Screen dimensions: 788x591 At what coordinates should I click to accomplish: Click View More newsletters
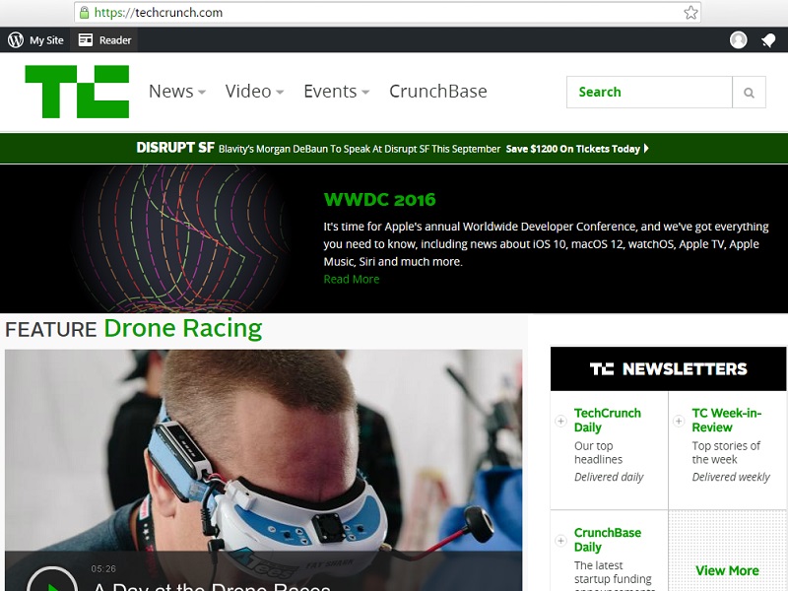pyautogui.click(x=727, y=571)
